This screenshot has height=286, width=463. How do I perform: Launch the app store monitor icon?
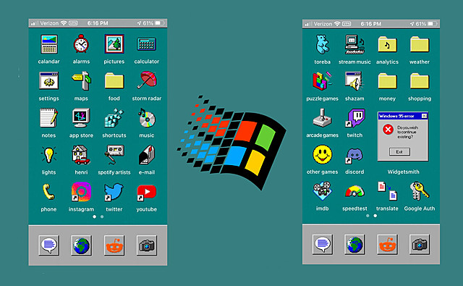pos(81,117)
